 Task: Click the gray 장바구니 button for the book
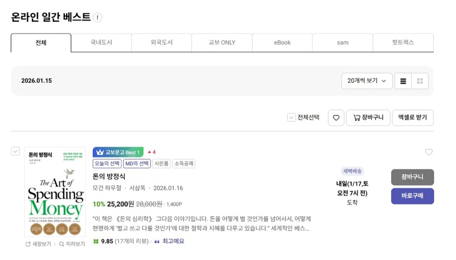[412, 177]
